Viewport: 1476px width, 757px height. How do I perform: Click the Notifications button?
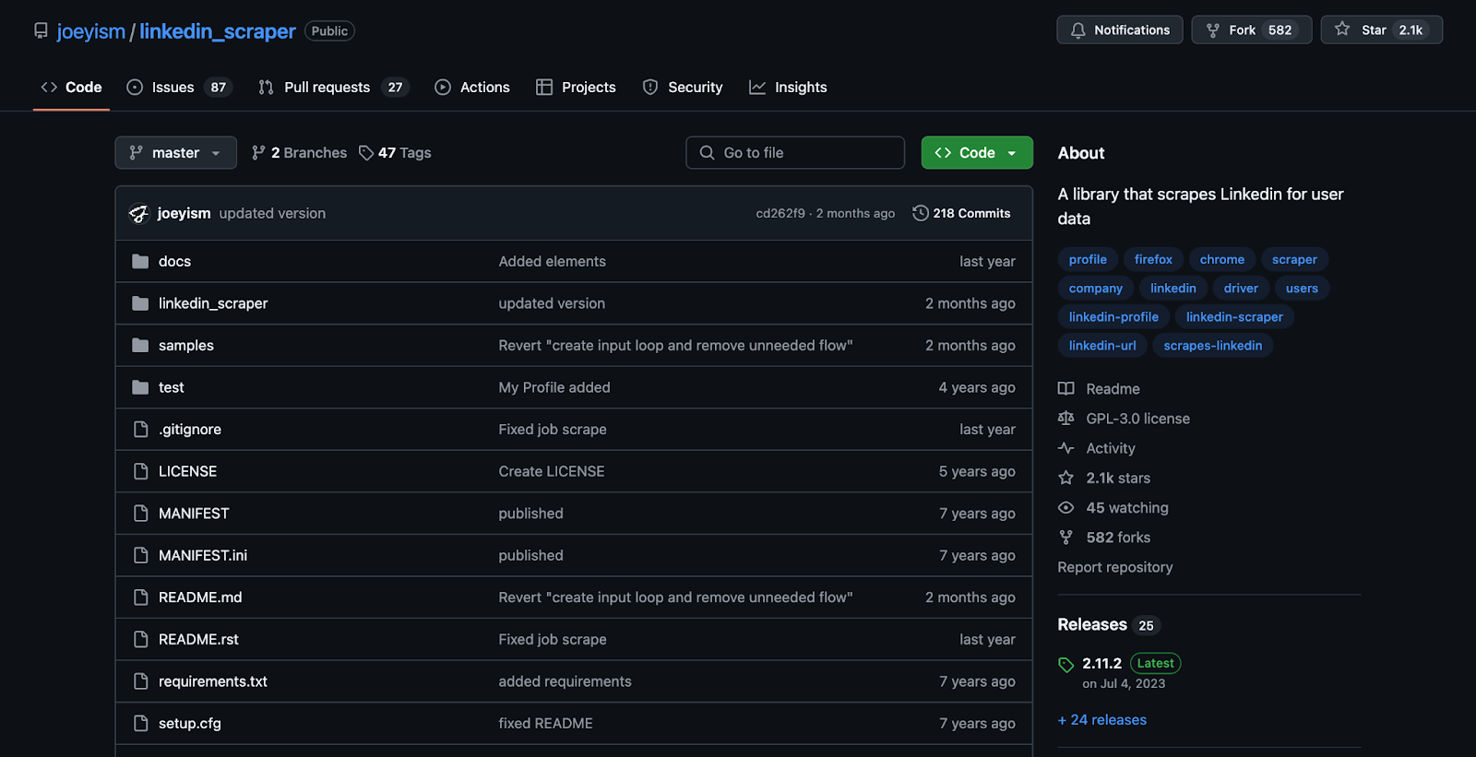pyautogui.click(x=1120, y=30)
